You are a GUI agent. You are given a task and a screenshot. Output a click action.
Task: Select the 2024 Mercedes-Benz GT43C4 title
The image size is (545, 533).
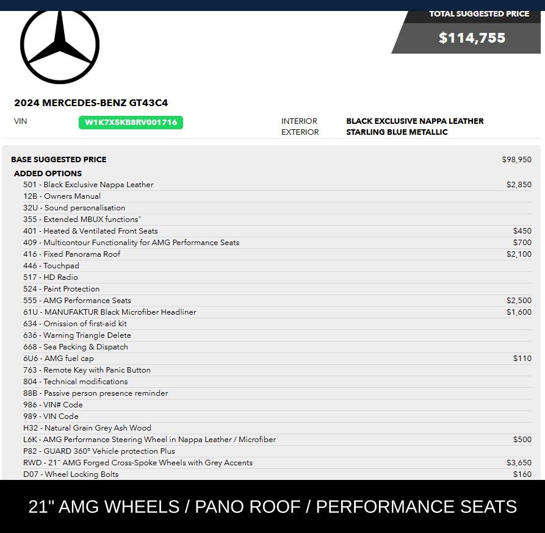pos(91,103)
